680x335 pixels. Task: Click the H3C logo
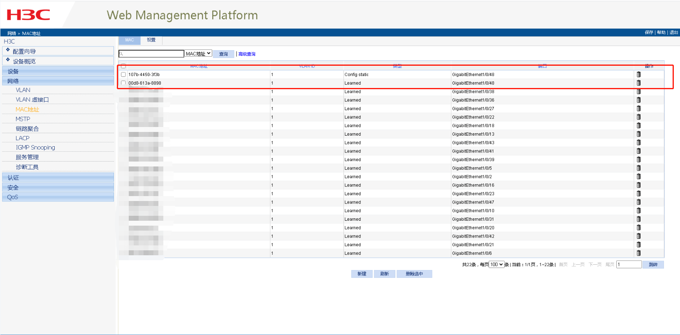point(28,15)
